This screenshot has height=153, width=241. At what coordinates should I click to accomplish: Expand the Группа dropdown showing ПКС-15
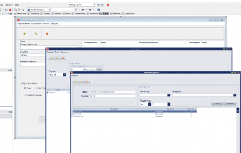coord(64,75)
